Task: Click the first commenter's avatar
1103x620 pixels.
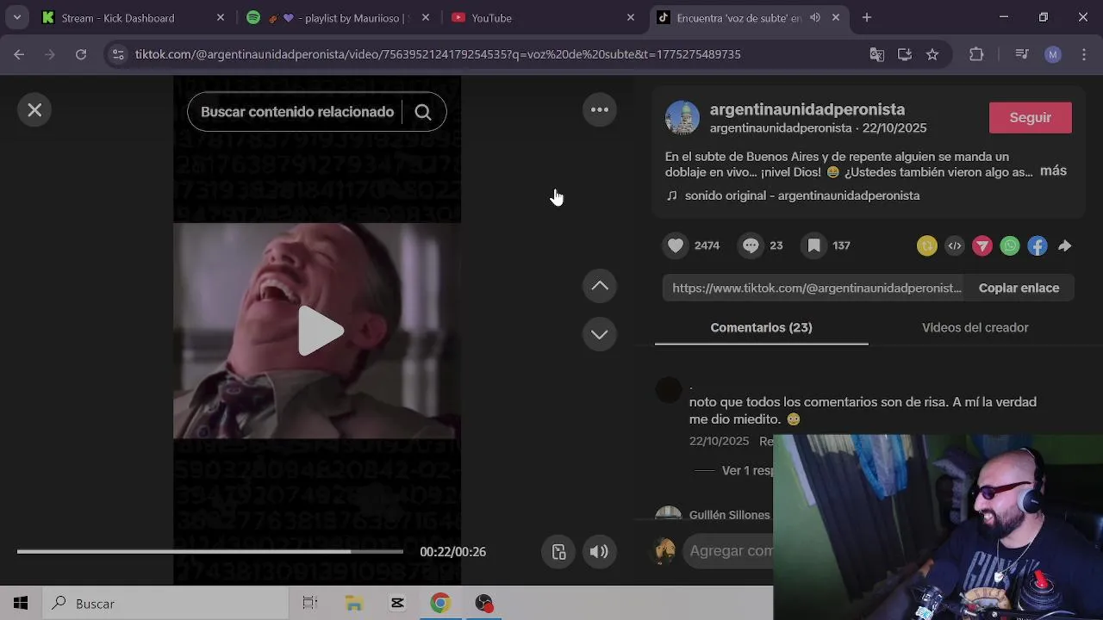Action: tap(669, 390)
